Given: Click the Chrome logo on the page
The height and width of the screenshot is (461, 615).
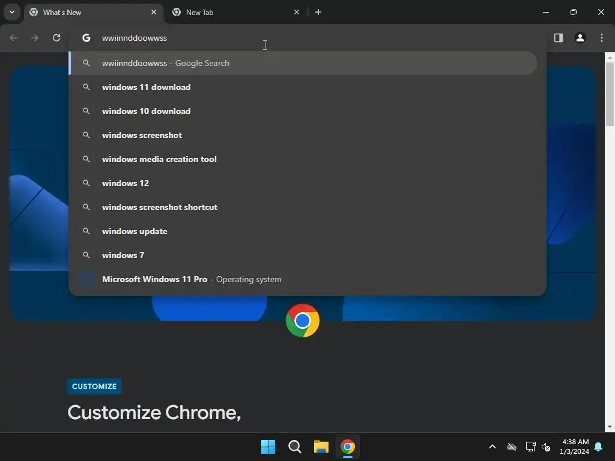Looking at the screenshot, I should [303, 321].
